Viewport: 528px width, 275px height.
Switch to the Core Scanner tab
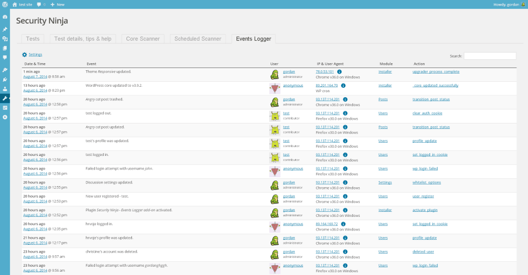pyautogui.click(x=143, y=38)
